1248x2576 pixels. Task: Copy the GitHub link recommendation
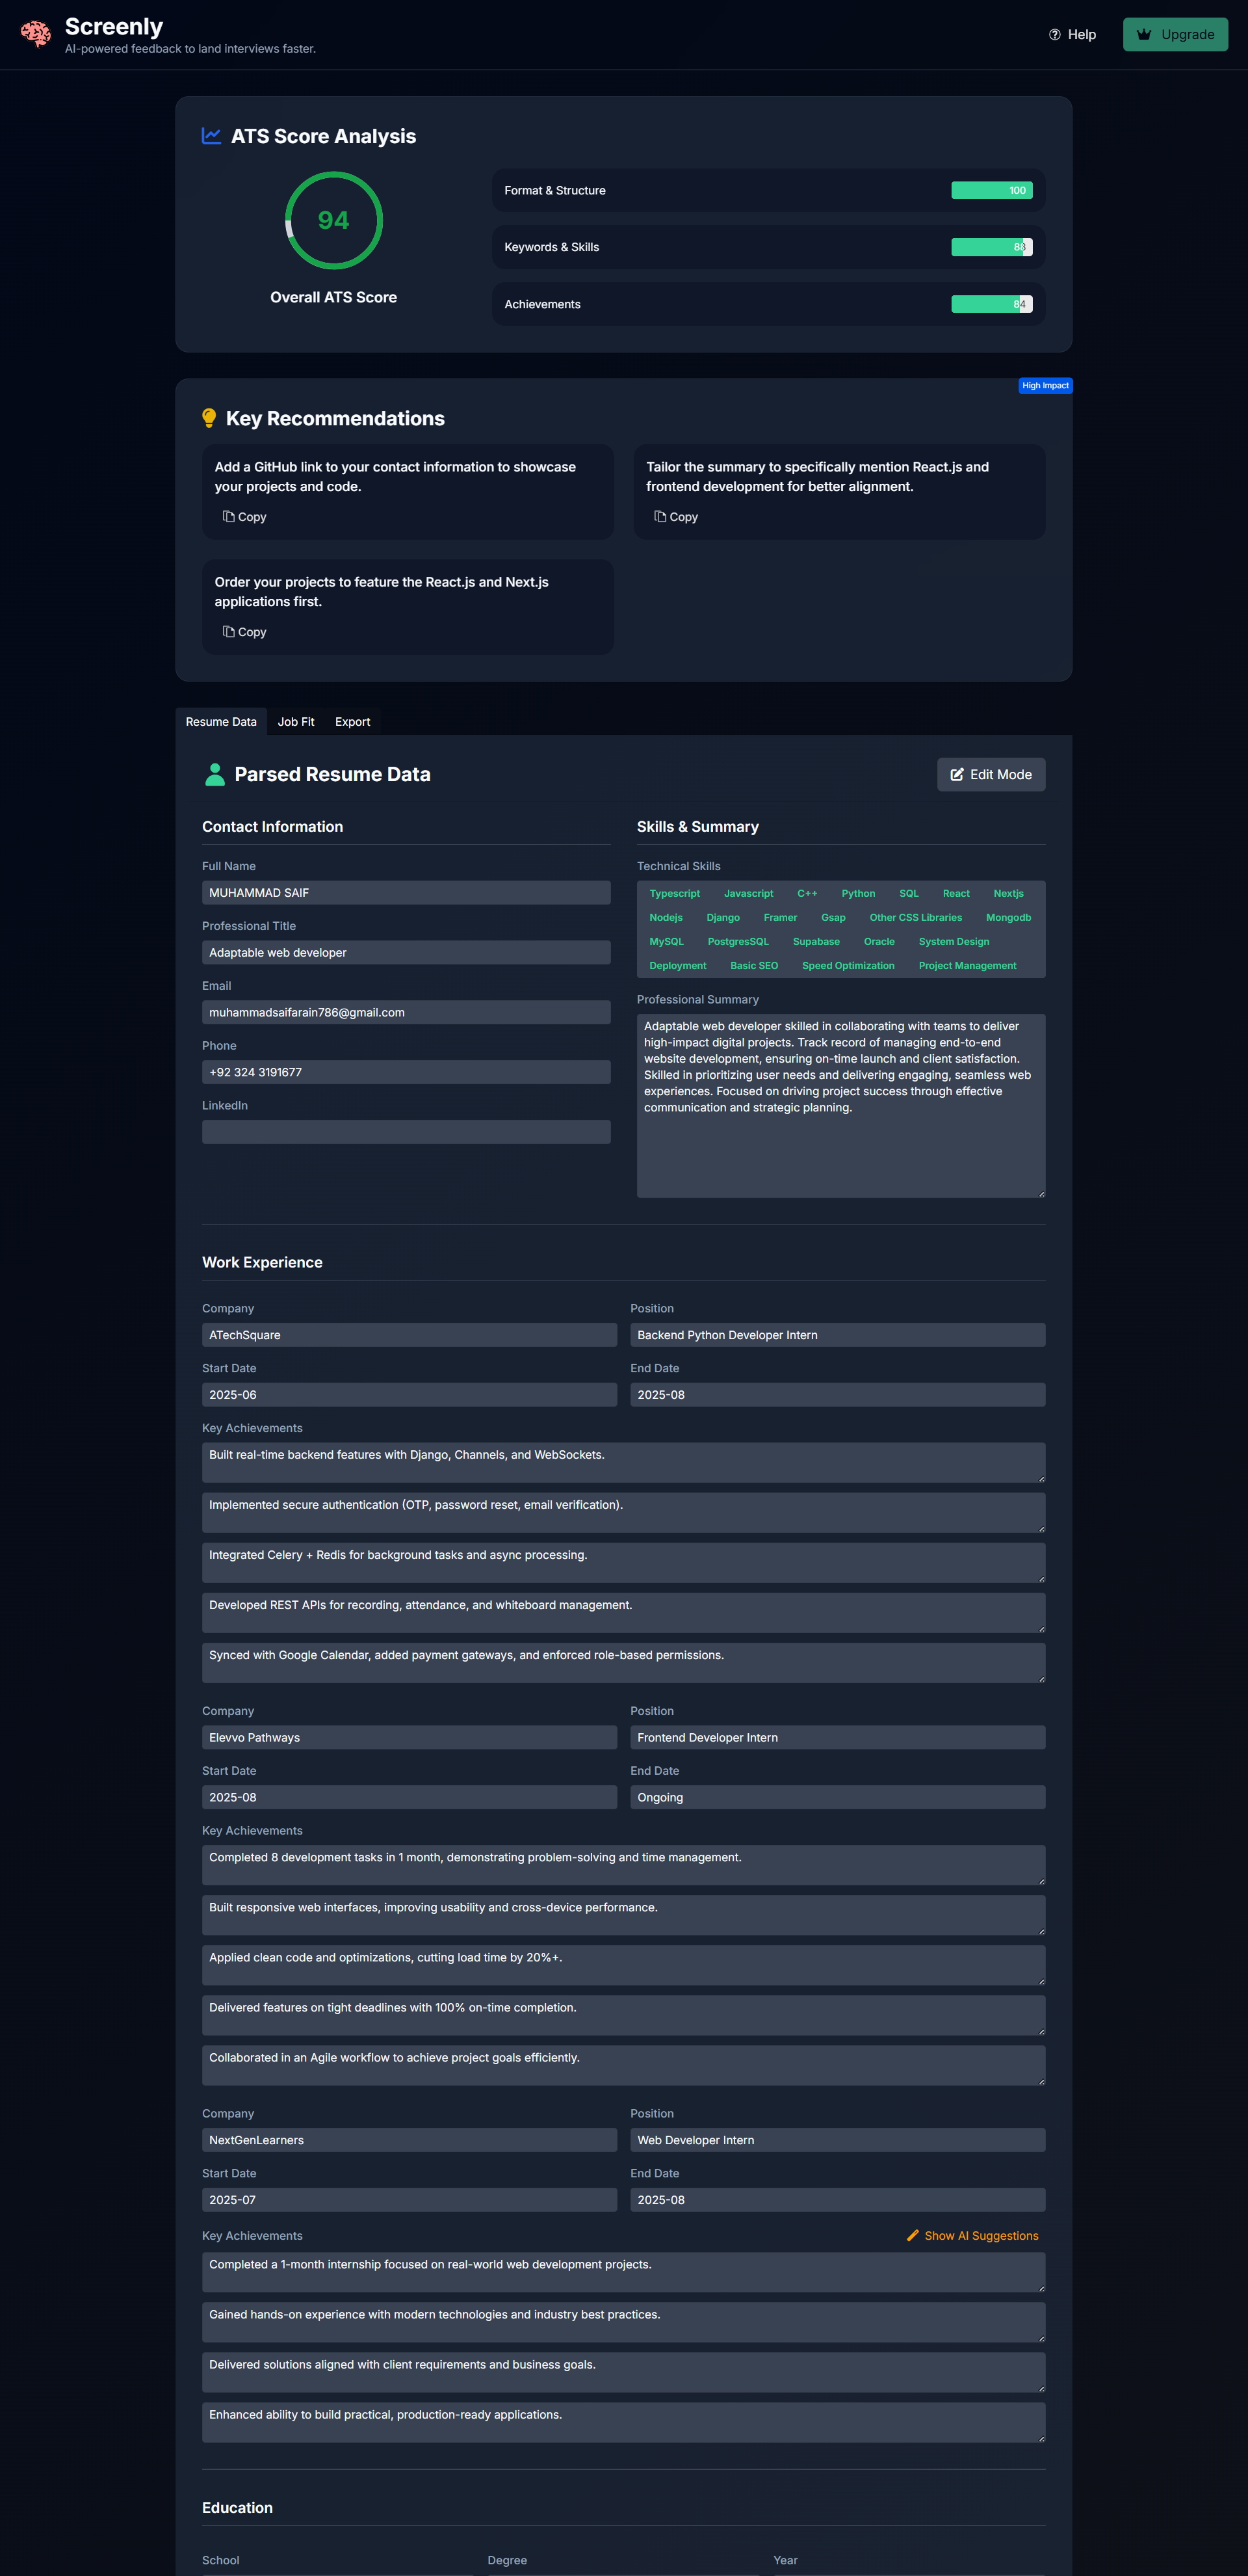point(245,517)
